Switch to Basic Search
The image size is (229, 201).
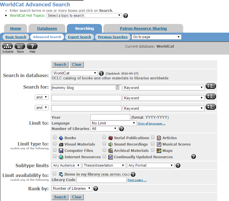(x=16, y=37)
